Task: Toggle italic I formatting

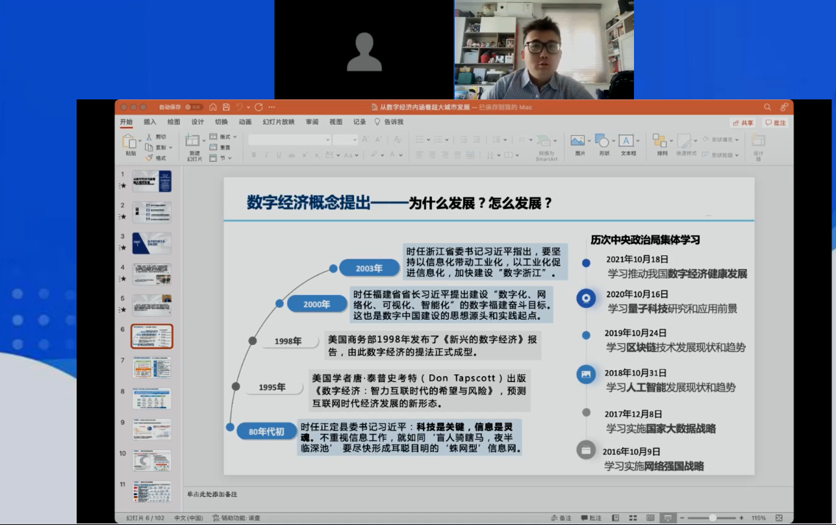Action: (x=266, y=155)
